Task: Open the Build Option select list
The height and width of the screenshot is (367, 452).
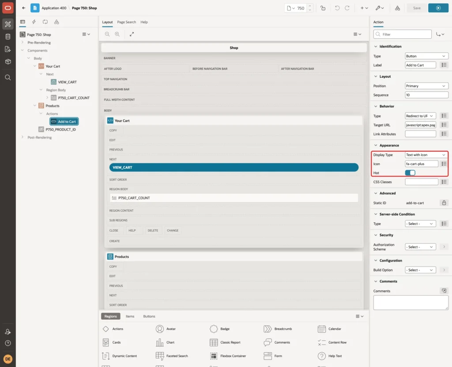Action: point(420,270)
